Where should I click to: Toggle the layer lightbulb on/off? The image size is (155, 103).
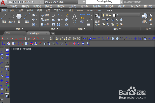click(103, 15)
